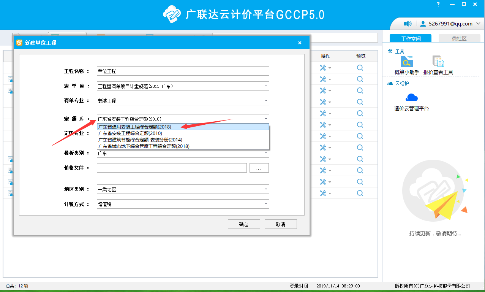Choose 广东省城市地下综合管廊工程综合定额(2018)
Viewport: 485px width, 292px height.
pyautogui.click(x=183, y=146)
